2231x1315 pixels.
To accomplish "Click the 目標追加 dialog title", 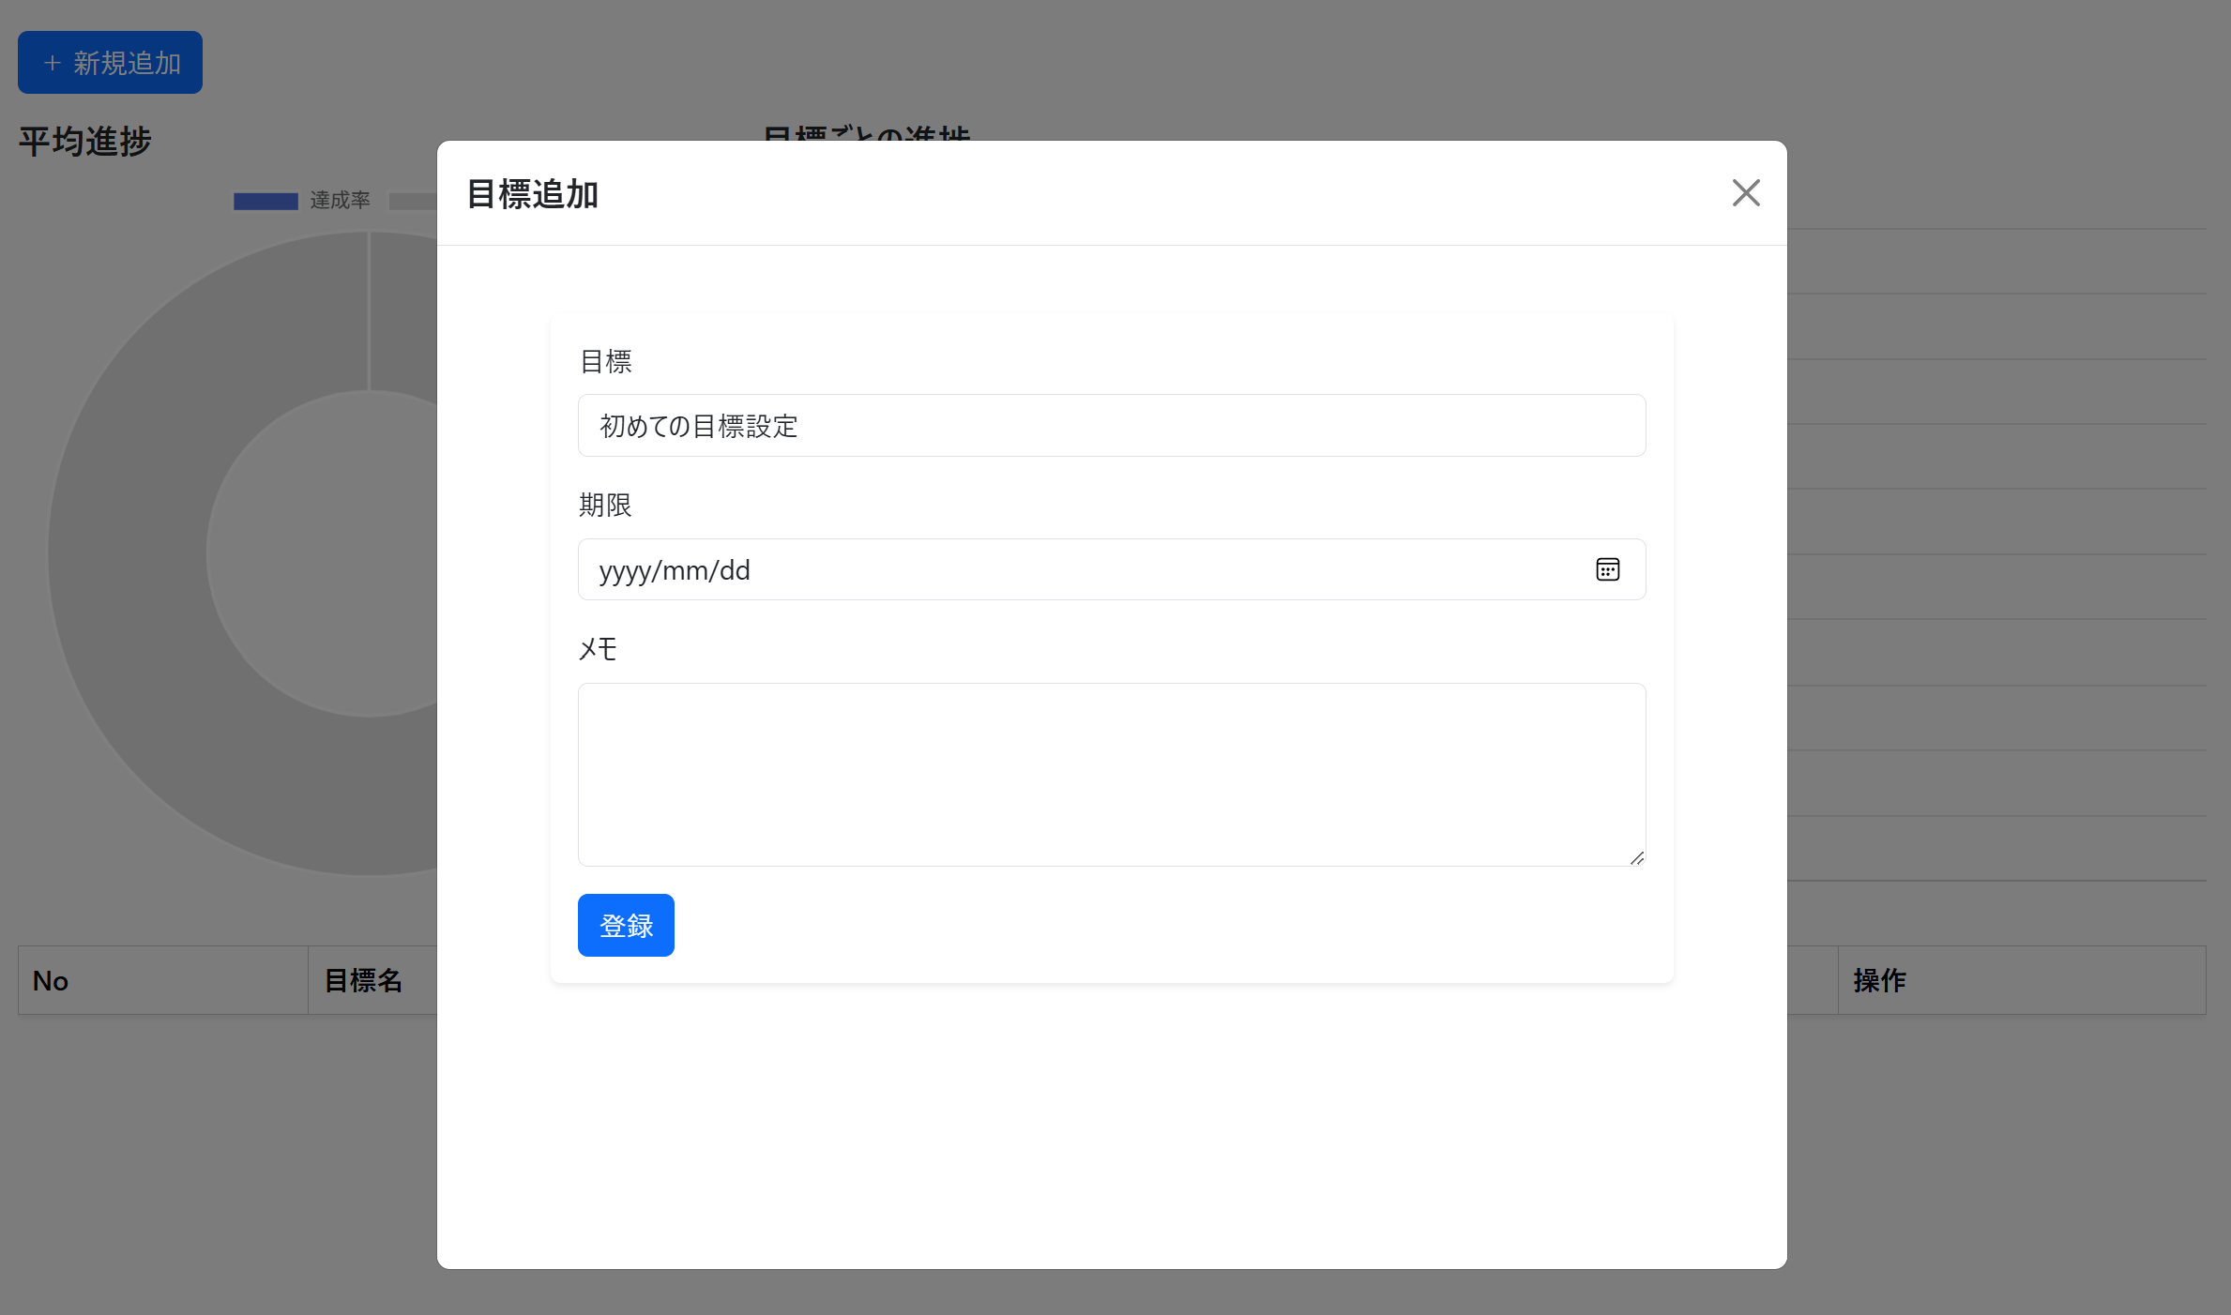I will click(x=531, y=194).
